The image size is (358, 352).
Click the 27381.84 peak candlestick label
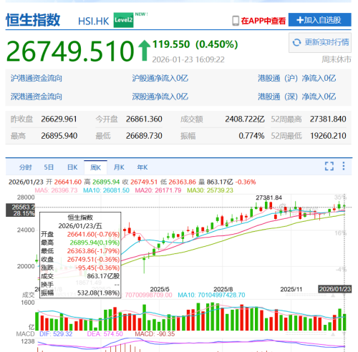268,197
